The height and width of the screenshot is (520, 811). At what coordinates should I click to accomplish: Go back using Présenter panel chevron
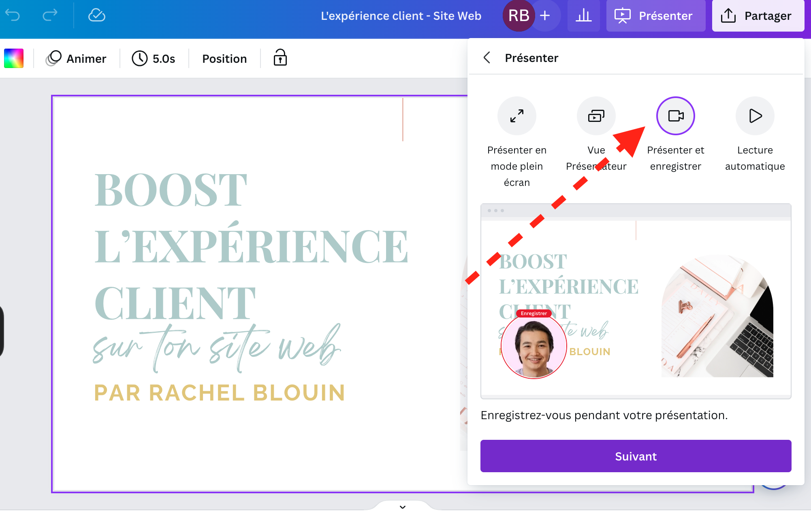(487, 58)
